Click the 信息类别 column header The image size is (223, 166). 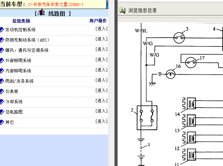click(22, 21)
